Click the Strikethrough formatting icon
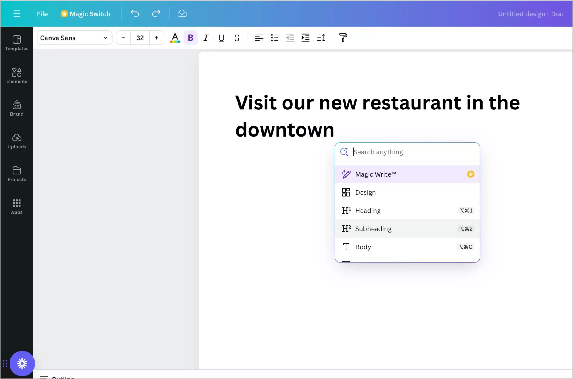The image size is (573, 379). (x=237, y=38)
